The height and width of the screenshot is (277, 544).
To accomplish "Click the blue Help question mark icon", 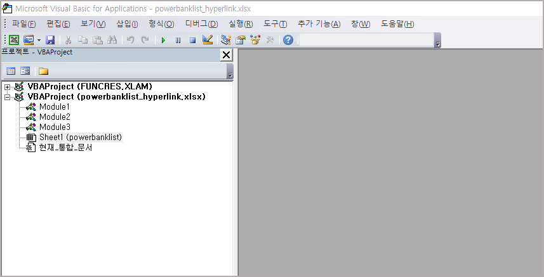I will pyautogui.click(x=288, y=40).
